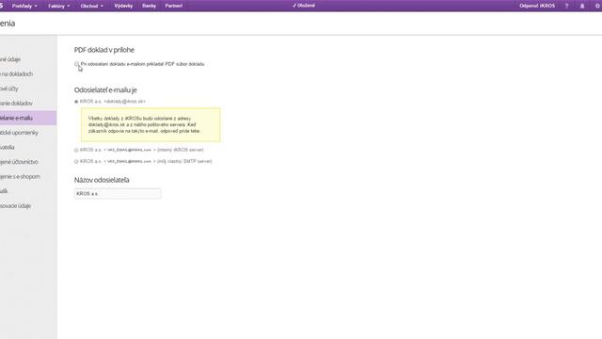The height and width of the screenshot is (339, 602).
Task: Expand the Faktúry menu
Action: [58, 6]
